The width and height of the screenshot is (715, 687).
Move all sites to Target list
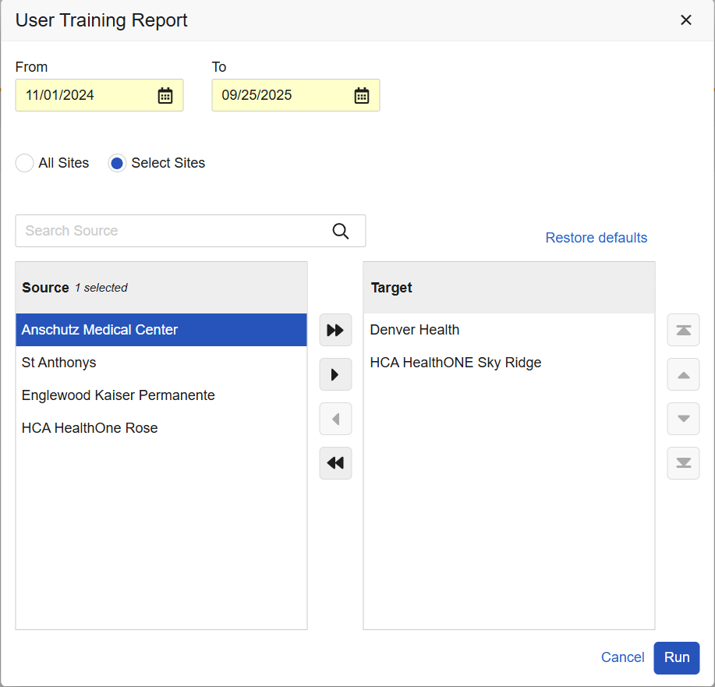click(x=335, y=330)
